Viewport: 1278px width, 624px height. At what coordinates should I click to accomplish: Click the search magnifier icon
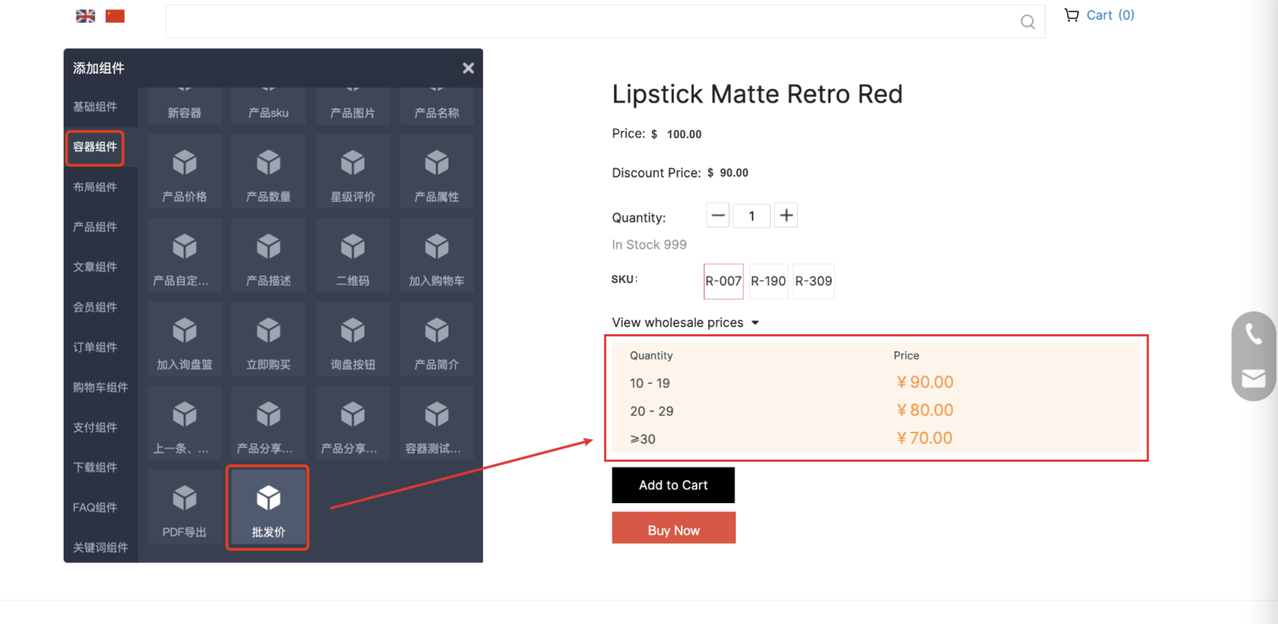[1027, 22]
